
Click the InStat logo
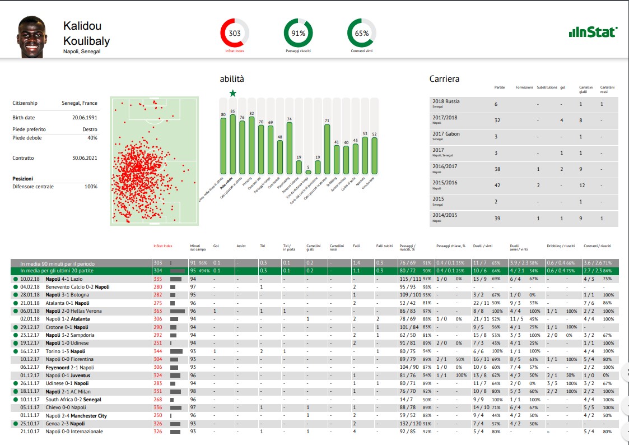(x=593, y=32)
